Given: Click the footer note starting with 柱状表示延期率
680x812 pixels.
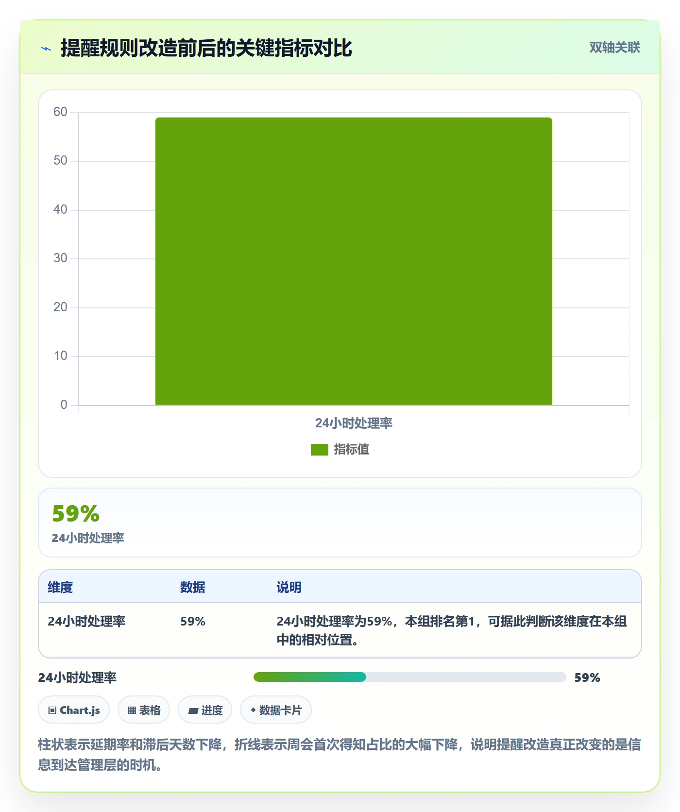Looking at the screenshot, I should click(x=340, y=755).
